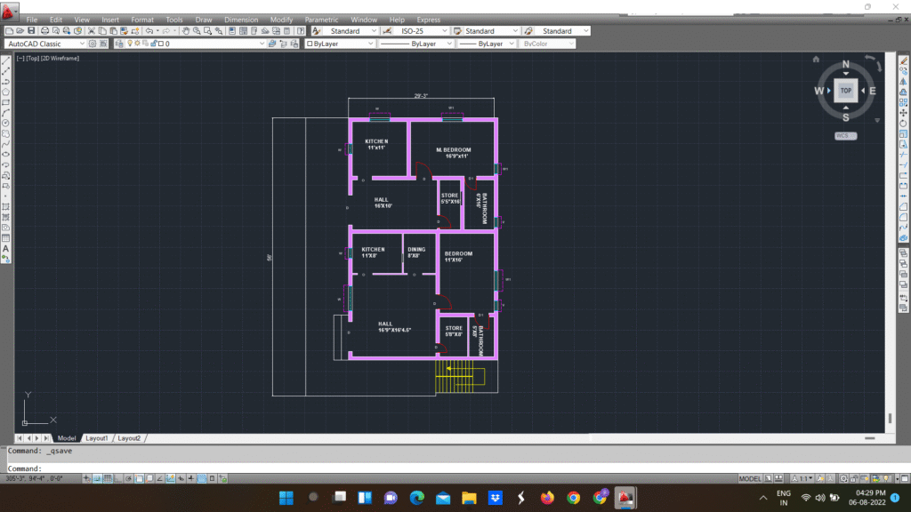Select the Circle tool in the Draw toolbar
Viewport: 911px width, 512px height.
point(6,123)
